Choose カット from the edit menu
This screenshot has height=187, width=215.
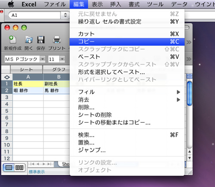pyautogui.click(x=127, y=34)
